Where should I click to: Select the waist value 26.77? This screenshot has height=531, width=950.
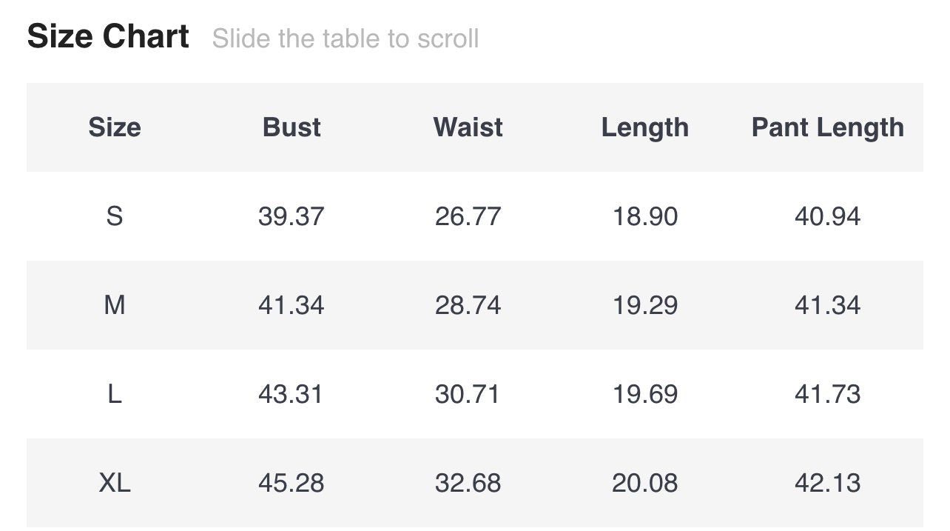pos(468,216)
